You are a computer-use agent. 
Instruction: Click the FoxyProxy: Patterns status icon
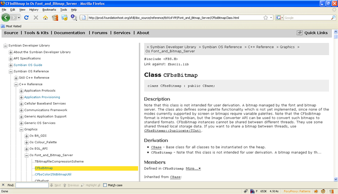pos(297,191)
